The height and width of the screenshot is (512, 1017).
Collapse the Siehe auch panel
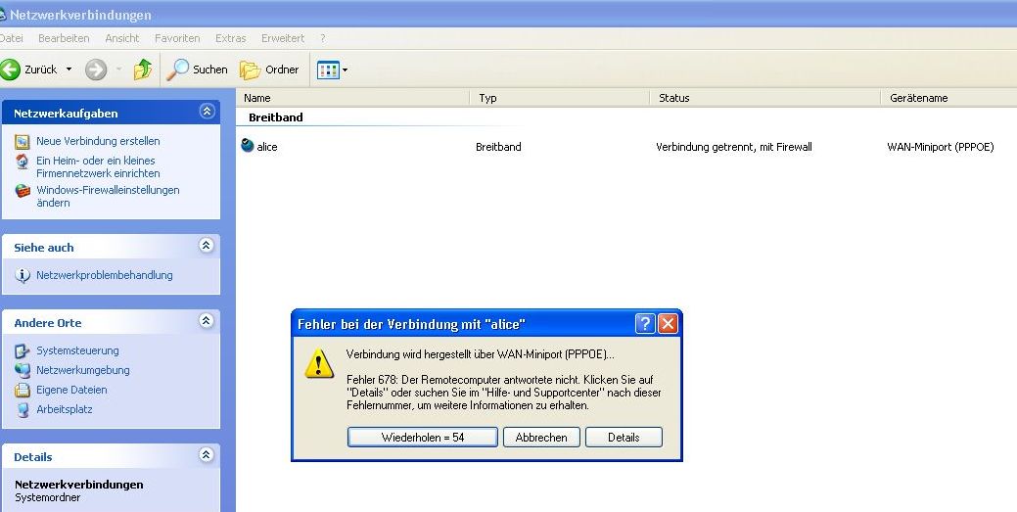[206, 247]
